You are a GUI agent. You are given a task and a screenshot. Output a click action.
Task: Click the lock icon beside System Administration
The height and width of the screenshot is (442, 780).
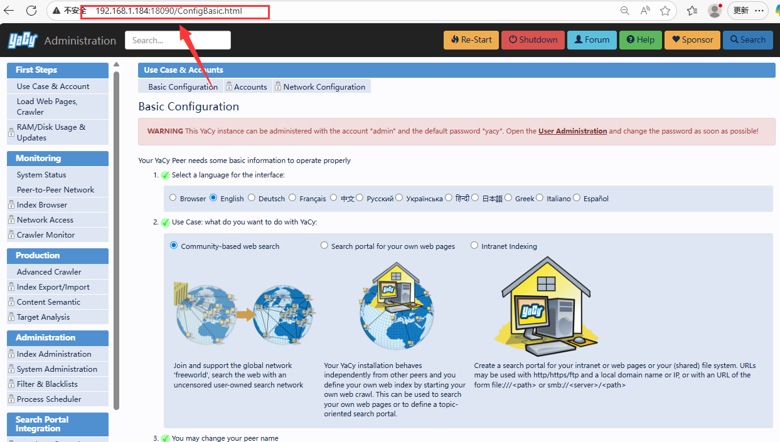[x=11, y=369]
